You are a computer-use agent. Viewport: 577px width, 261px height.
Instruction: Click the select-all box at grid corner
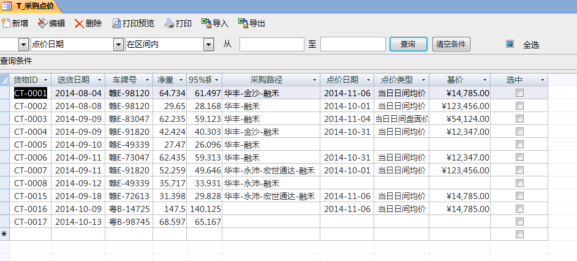(4, 80)
